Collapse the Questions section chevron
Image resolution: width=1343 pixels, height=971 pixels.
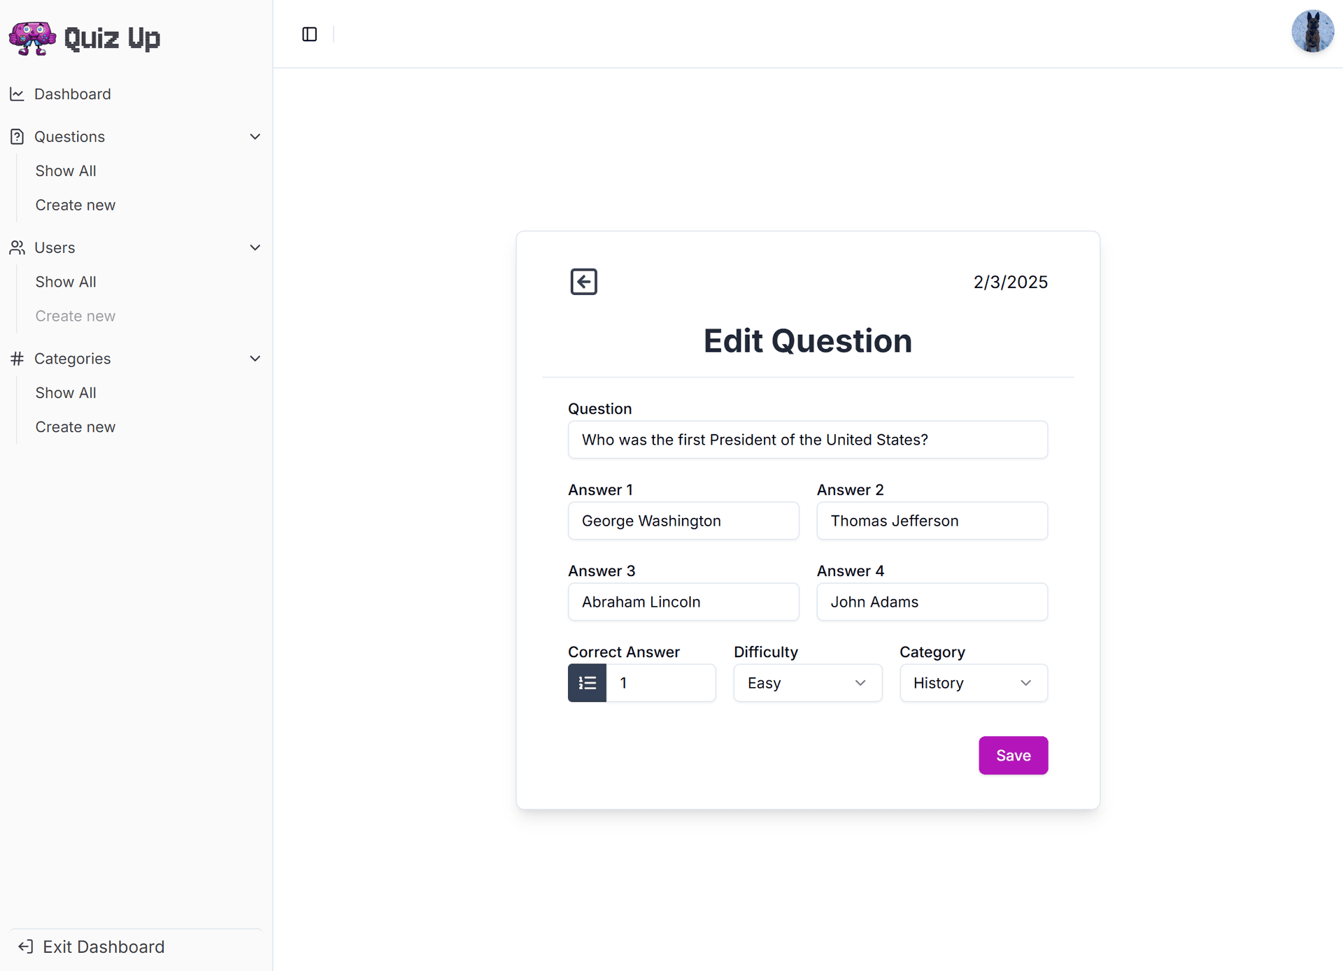coord(255,136)
